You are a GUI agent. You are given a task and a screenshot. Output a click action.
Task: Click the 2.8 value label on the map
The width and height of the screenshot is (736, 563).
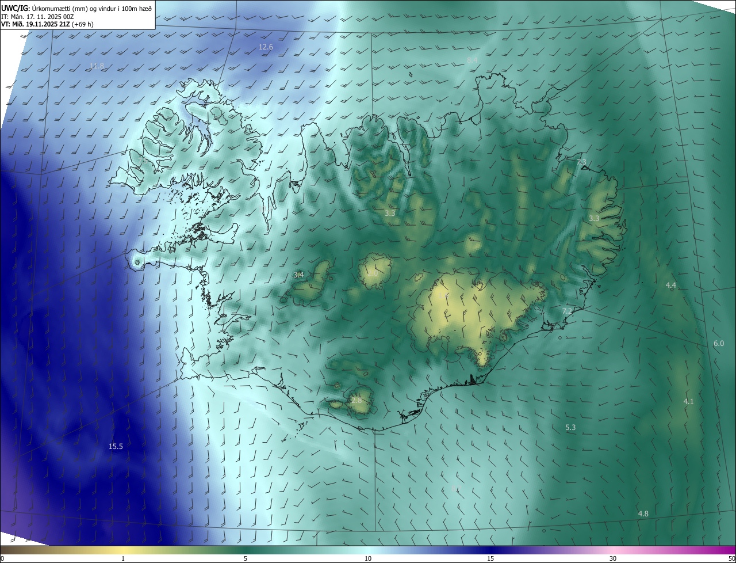pyautogui.click(x=356, y=400)
